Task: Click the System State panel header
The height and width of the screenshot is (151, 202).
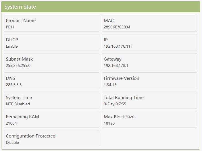Action: 20,7
